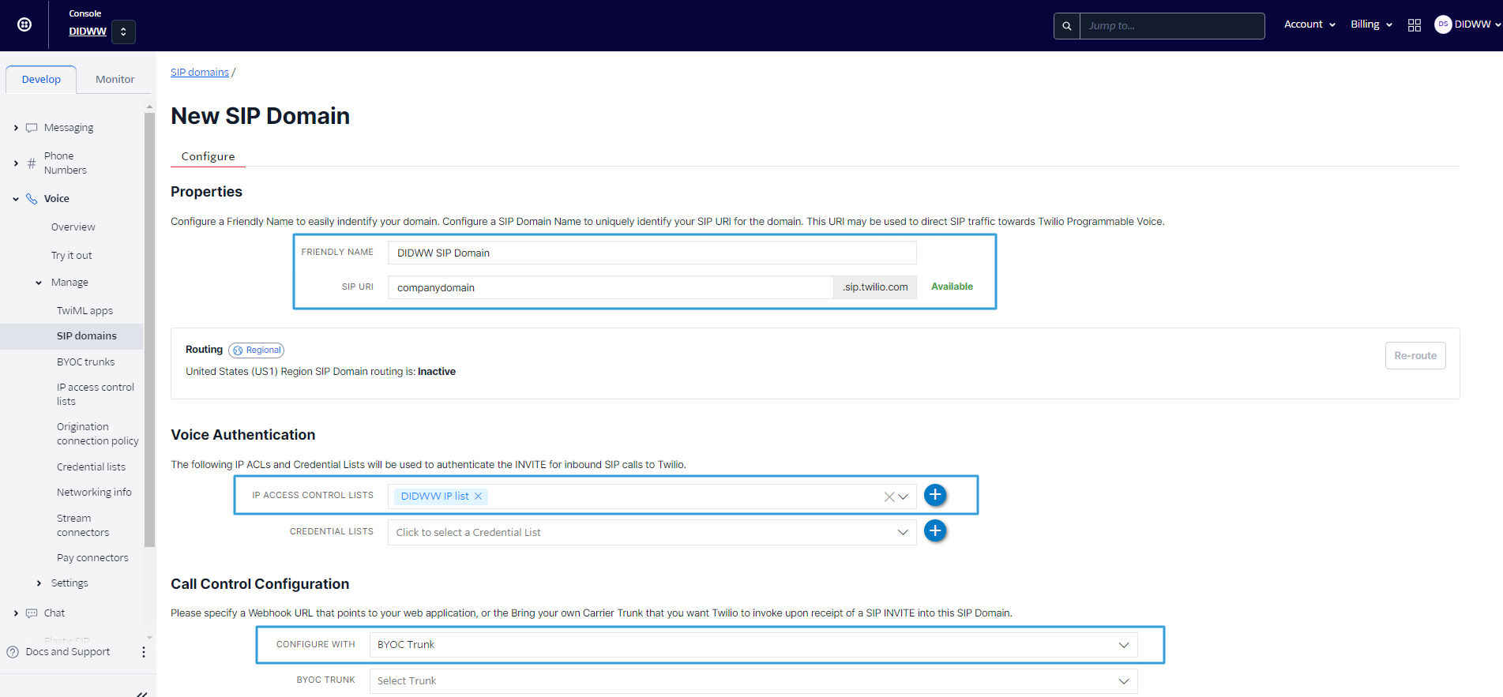Open the IP Access Control Lists dropdown
The width and height of the screenshot is (1503, 697).
point(904,497)
